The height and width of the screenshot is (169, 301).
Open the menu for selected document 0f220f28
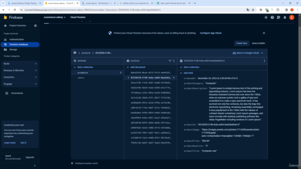pyautogui.click(x=128, y=77)
